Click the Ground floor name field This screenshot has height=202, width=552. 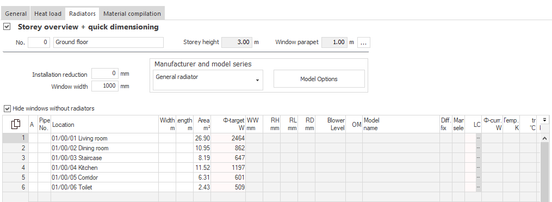pos(108,42)
